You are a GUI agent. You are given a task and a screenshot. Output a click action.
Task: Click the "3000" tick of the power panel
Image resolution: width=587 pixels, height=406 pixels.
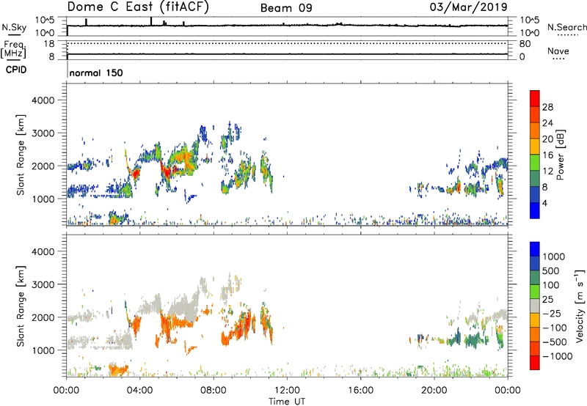click(43, 133)
